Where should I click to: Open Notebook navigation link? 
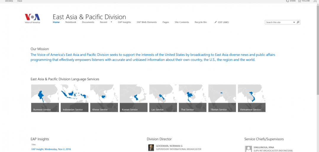(71, 22)
